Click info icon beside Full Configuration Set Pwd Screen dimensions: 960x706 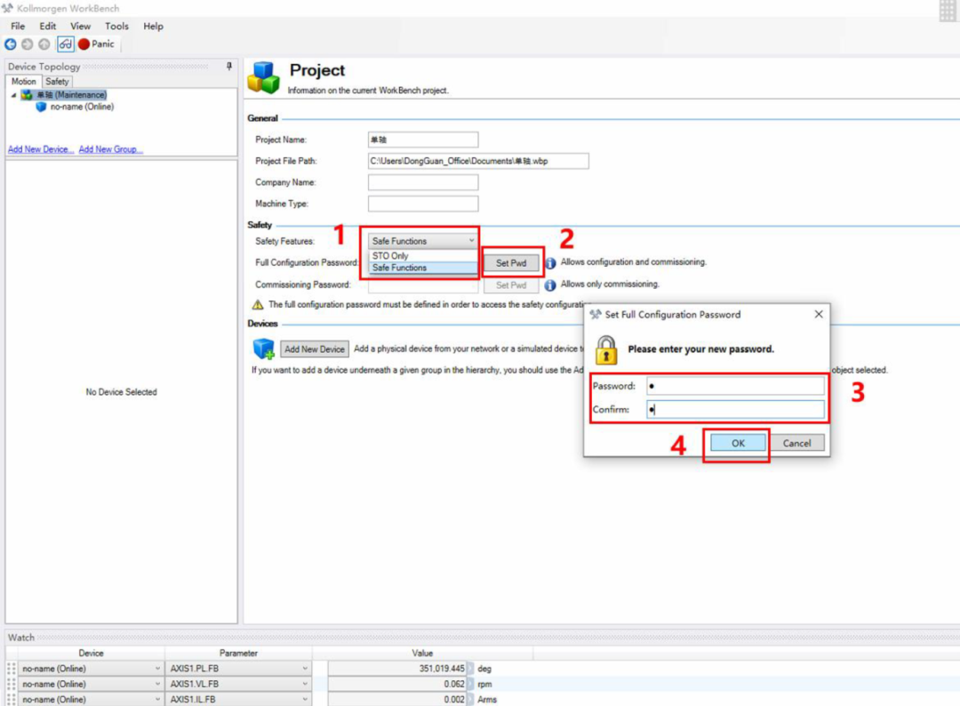coord(550,263)
